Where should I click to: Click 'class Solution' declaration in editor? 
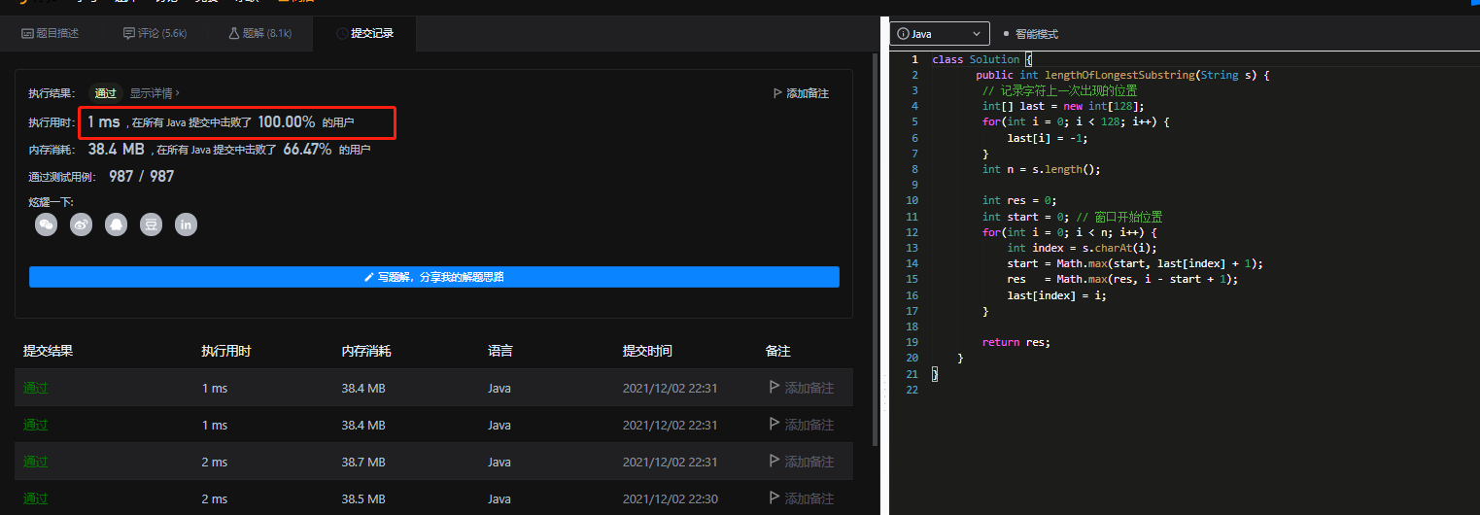coord(976,59)
